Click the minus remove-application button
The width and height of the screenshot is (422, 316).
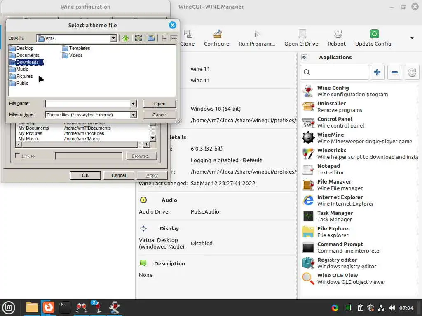(x=394, y=72)
